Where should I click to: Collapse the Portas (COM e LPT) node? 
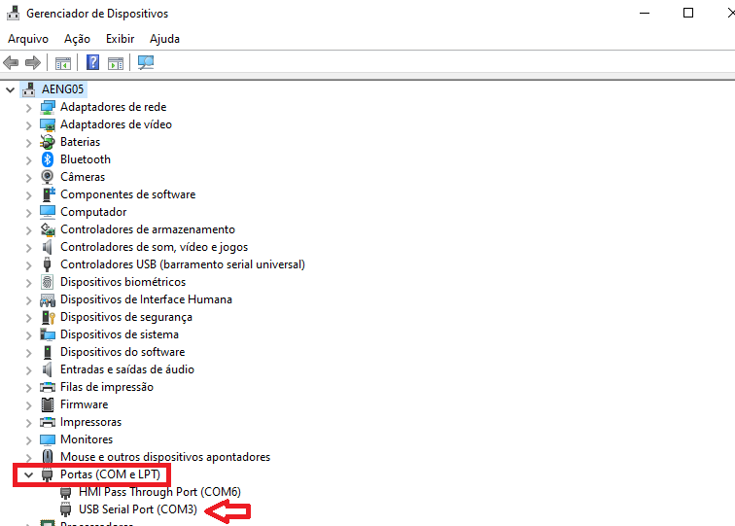(28, 475)
